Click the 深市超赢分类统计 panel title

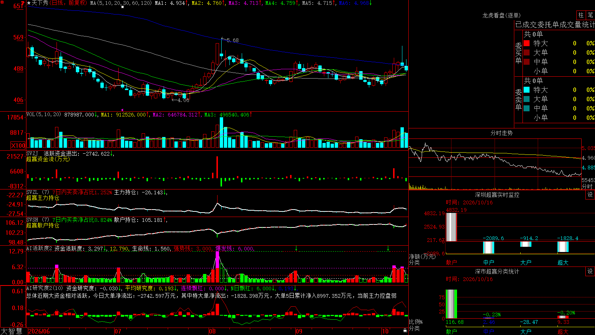coord(497,271)
